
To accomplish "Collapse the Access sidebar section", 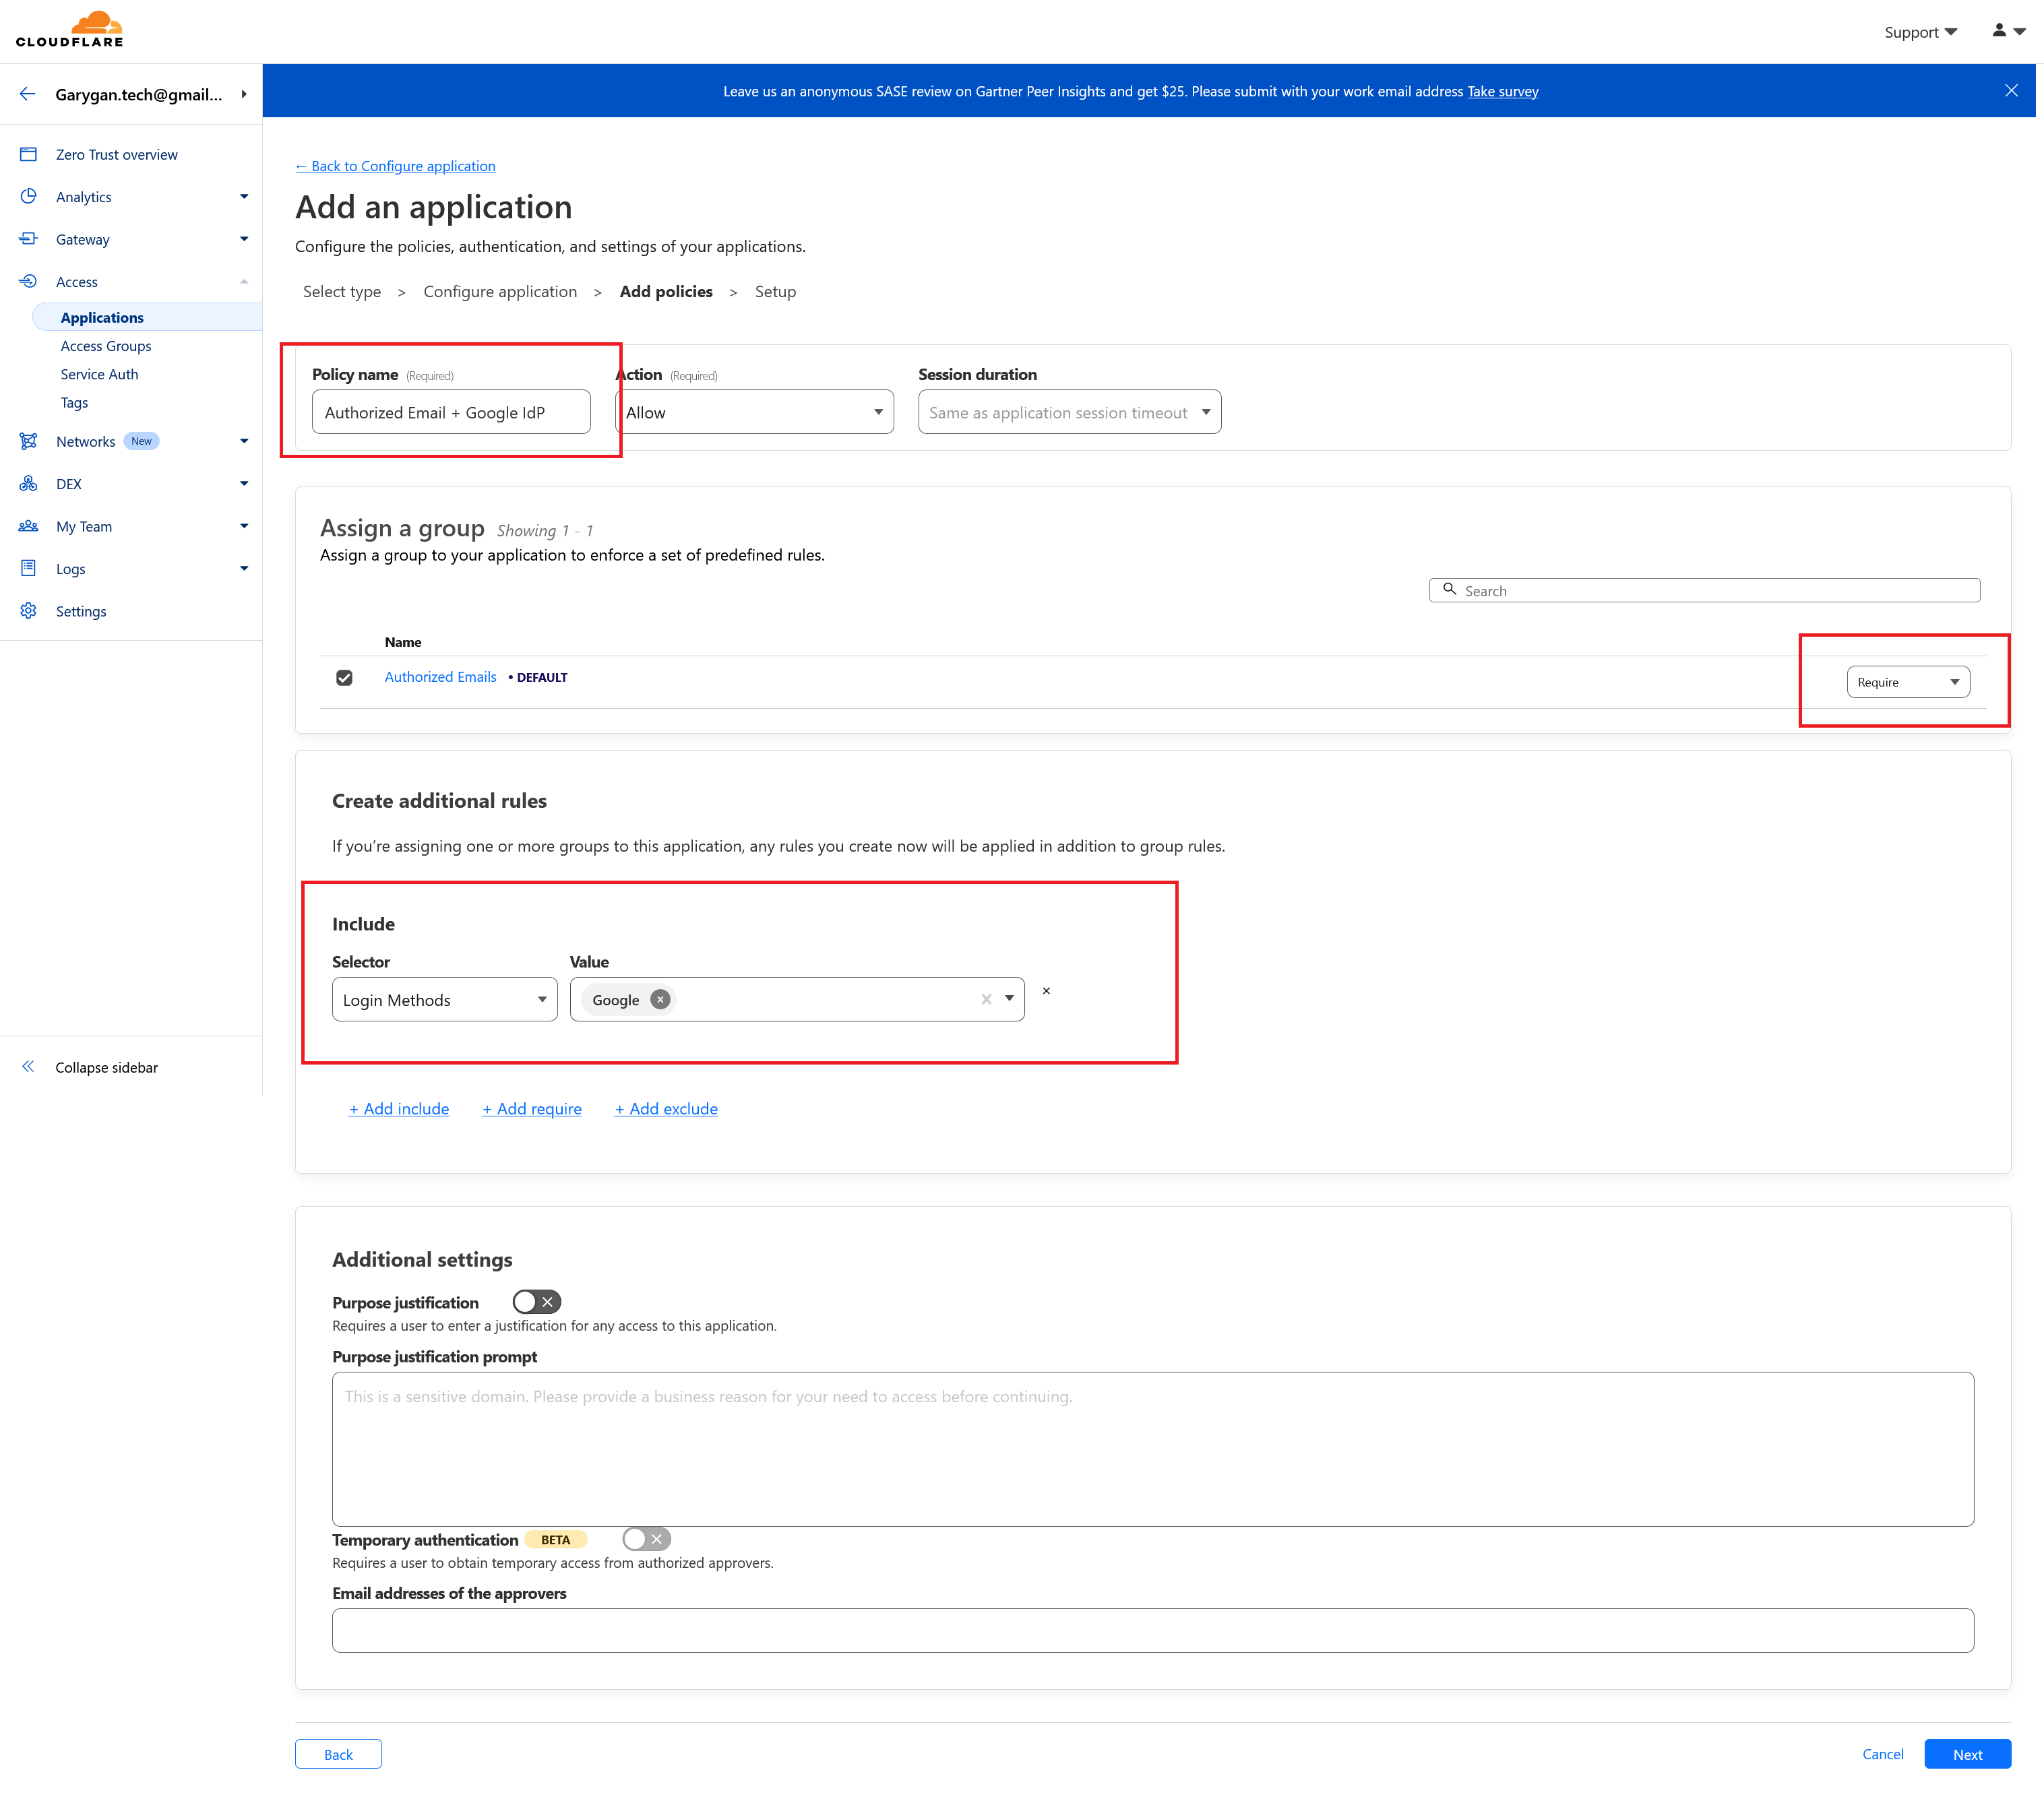I will [x=244, y=281].
